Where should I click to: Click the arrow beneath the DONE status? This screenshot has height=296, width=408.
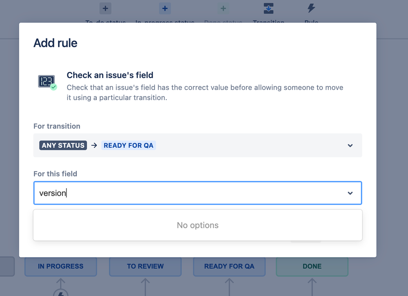[312, 287]
